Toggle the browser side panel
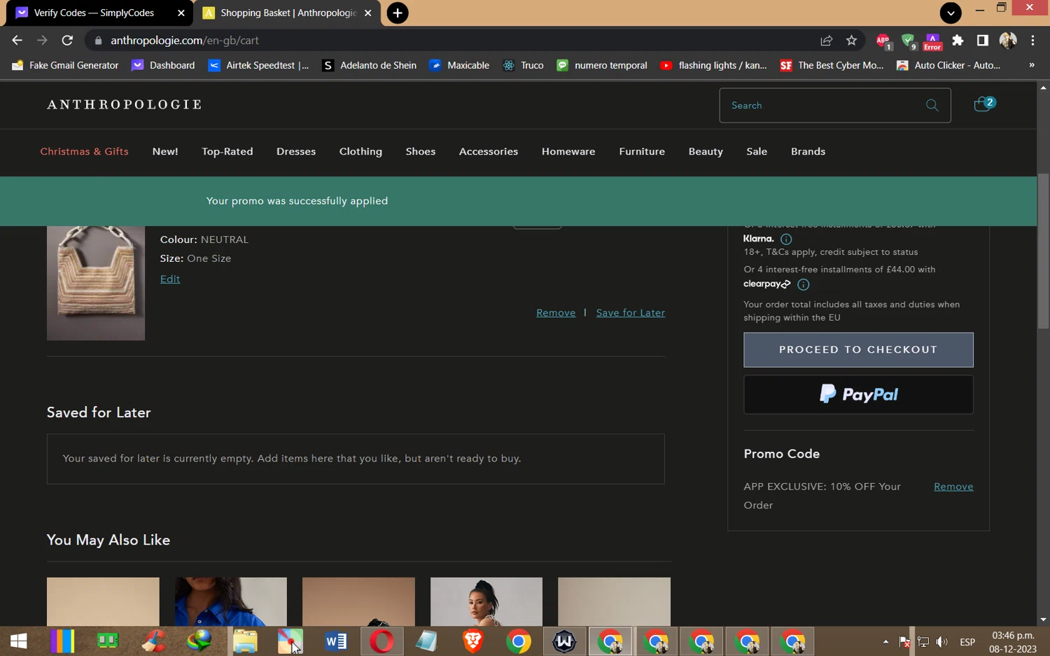The width and height of the screenshot is (1050, 656). pyautogui.click(x=982, y=41)
